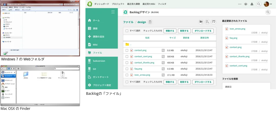Click the add folder icon above file list
The image size is (276, 113).
point(201,22)
